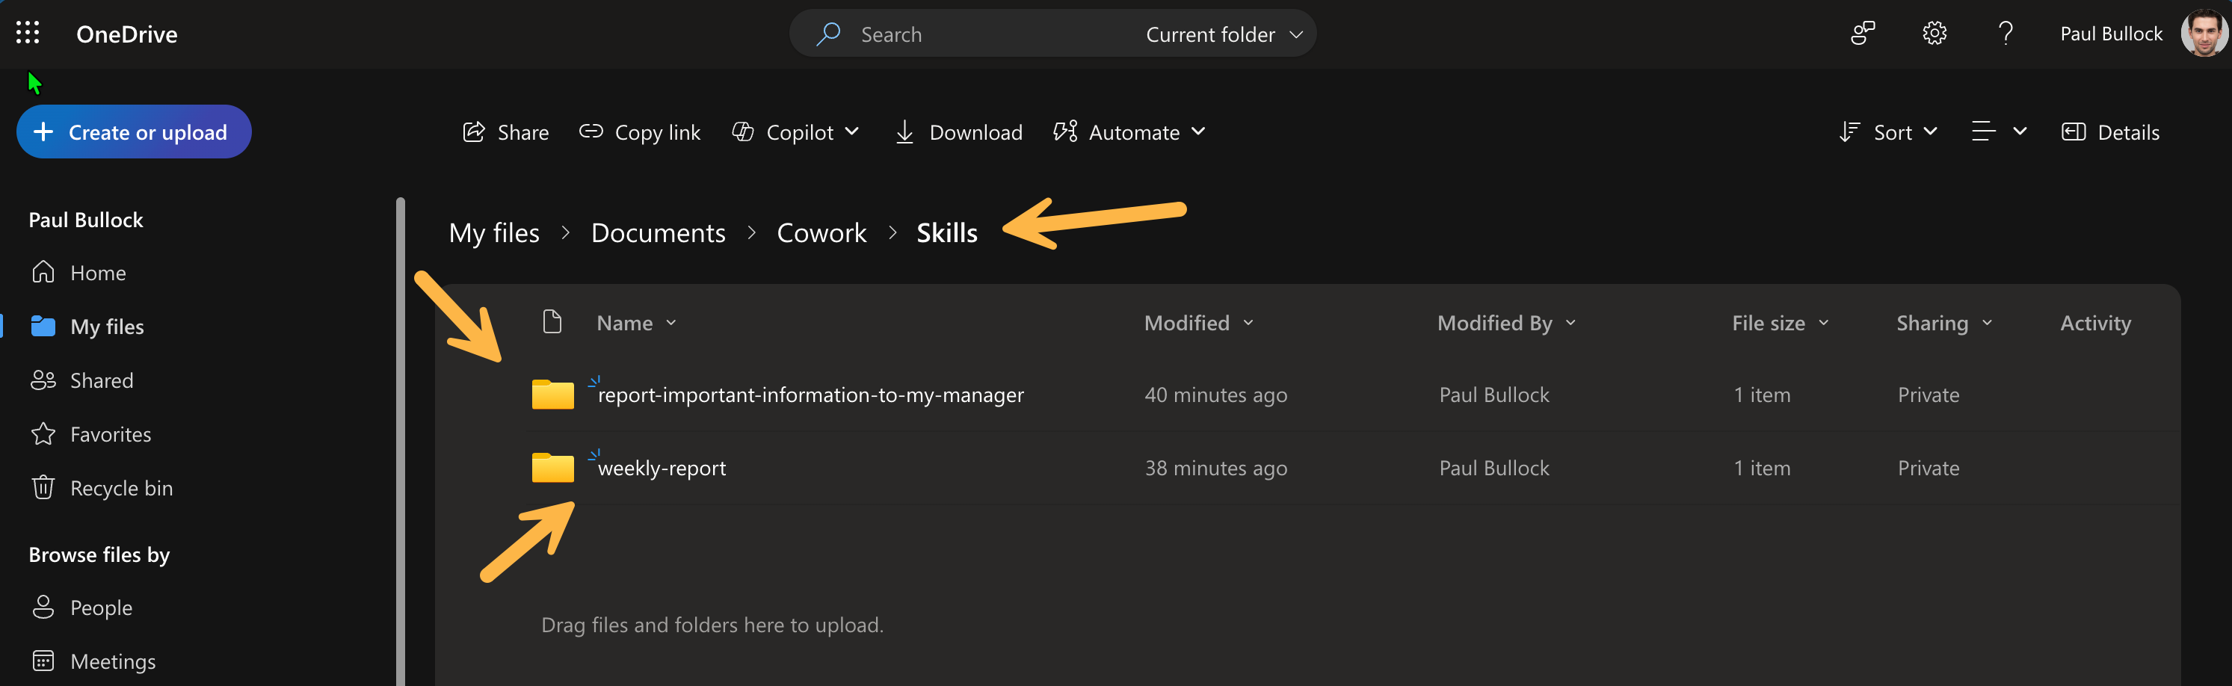This screenshot has width=2232, height=686.
Task: Expand the Automate dropdown menu
Action: (x=1129, y=132)
